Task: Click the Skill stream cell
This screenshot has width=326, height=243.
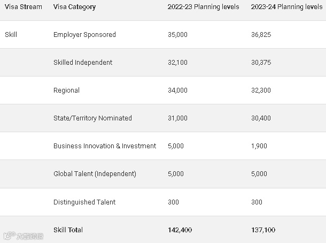Action: point(11,35)
